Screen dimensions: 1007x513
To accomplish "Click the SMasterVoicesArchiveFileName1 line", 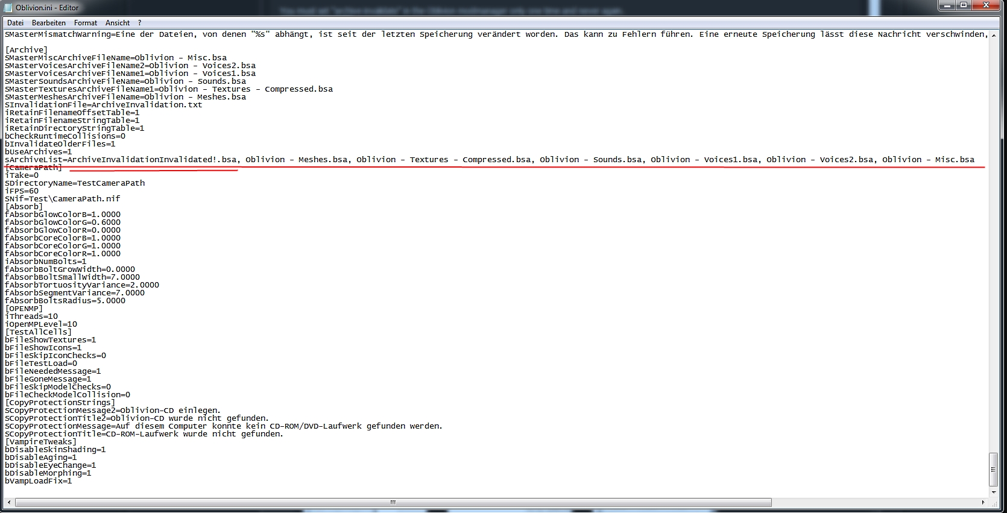I will 130,74.
